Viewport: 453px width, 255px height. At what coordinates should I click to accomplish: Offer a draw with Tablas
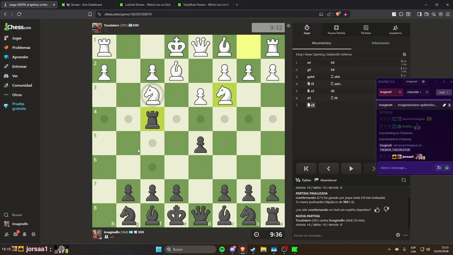click(x=303, y=180)
